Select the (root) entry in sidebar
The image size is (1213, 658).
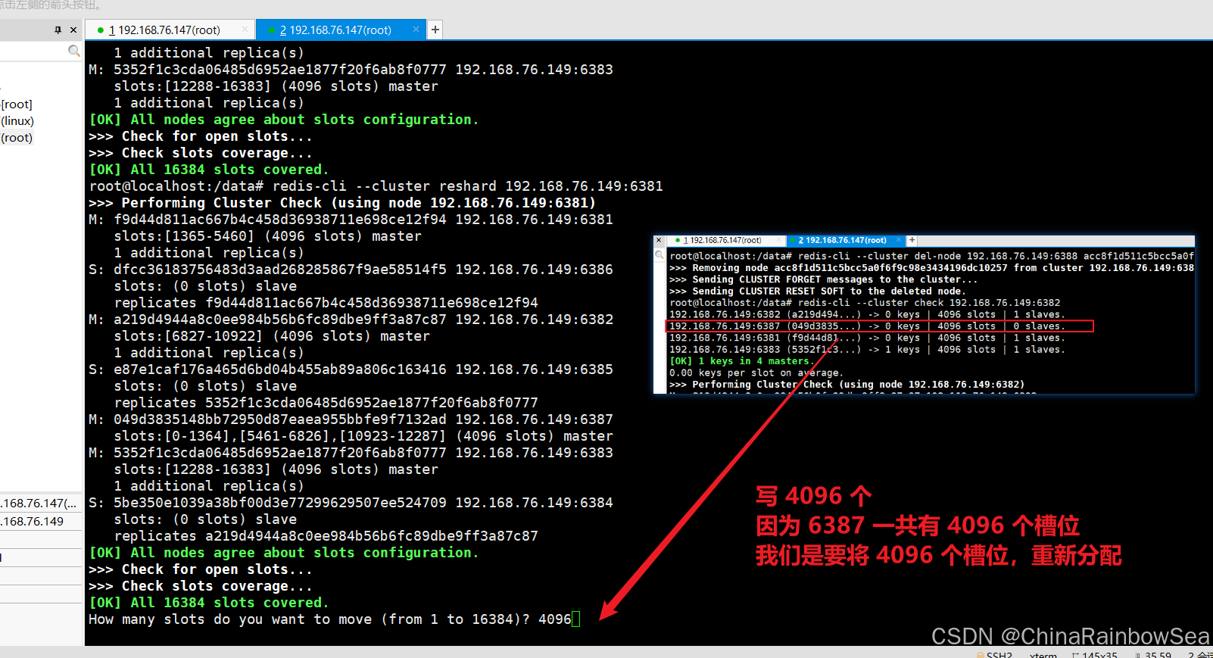tap(17, 138)
